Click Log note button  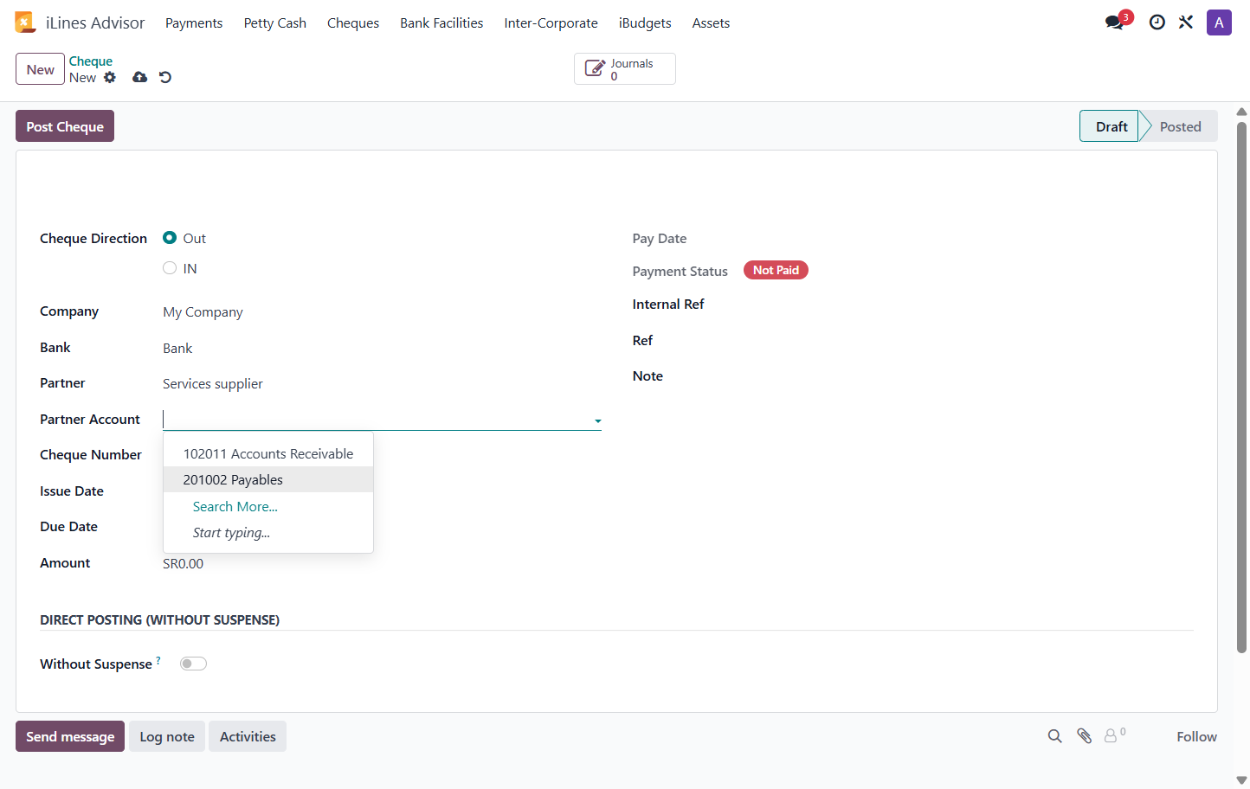tap(167, 736)
